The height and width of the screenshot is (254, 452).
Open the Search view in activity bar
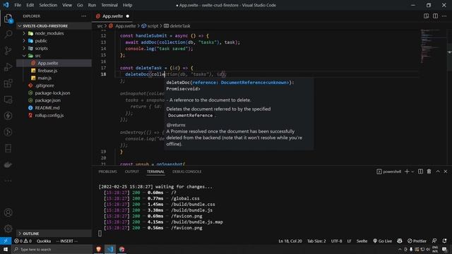[x=8, y=35]
